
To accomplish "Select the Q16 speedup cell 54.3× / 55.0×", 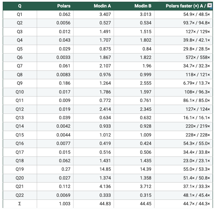I will point(197,143).
